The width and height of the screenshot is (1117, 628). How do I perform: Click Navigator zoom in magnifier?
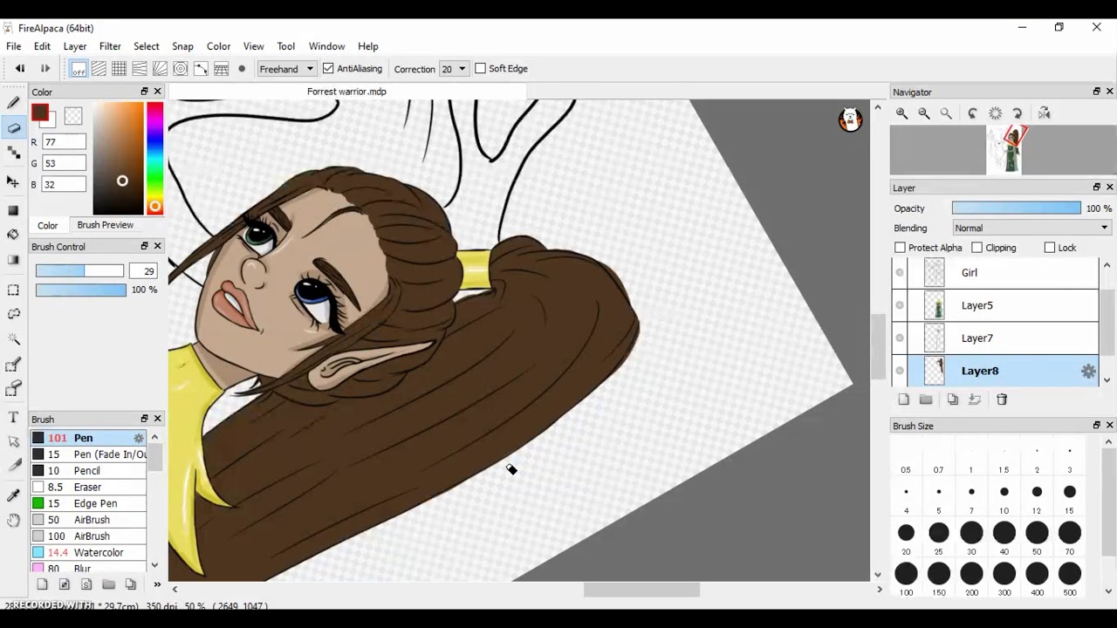pos(901,113)
